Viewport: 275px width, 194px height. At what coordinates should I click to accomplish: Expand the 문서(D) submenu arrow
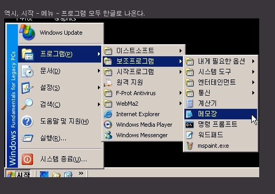pyautogui.click(x=99, y=71)
